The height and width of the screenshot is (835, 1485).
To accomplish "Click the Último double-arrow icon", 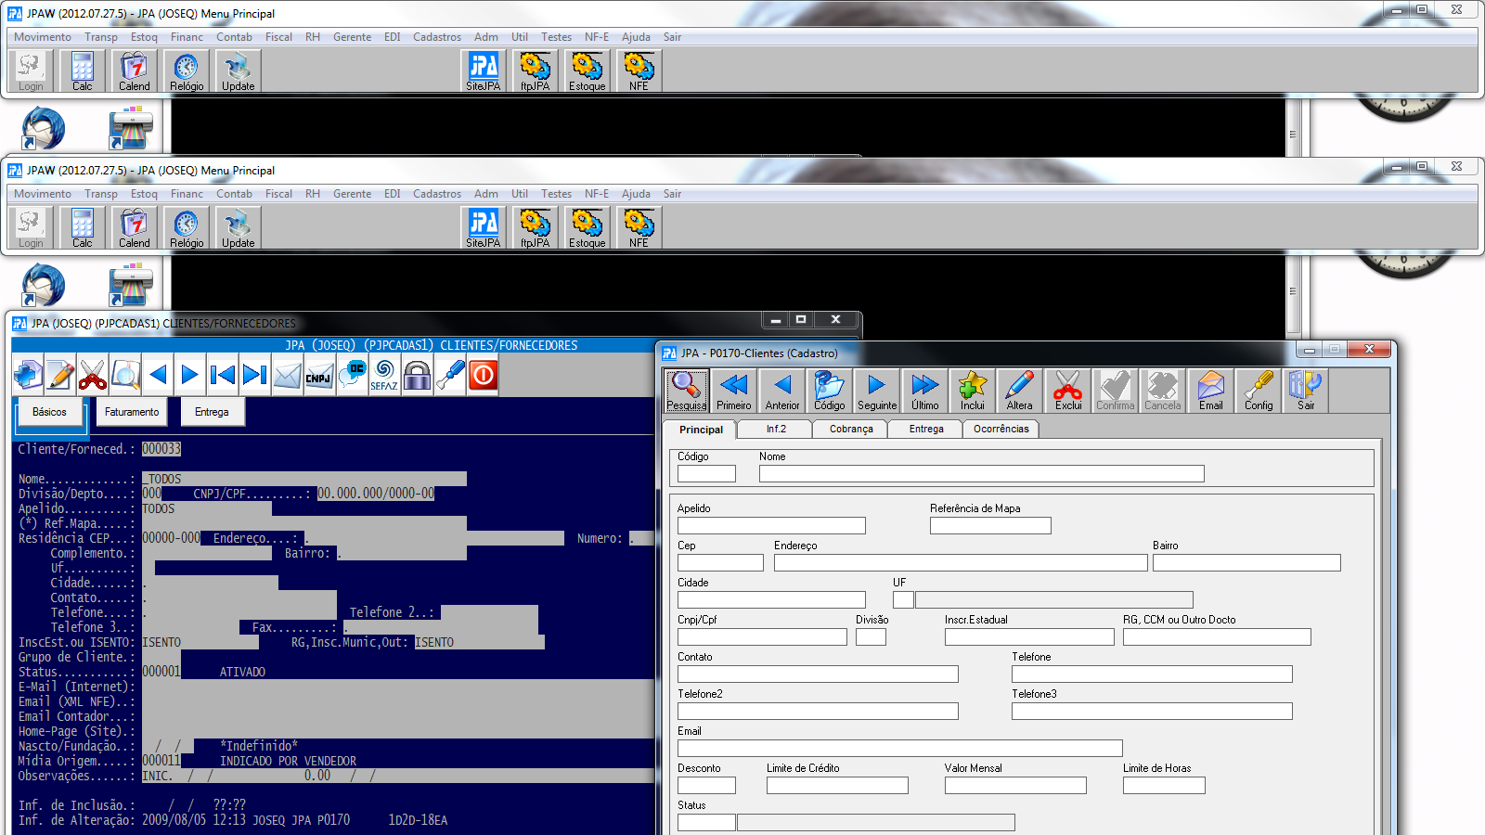I will [924, 390].
